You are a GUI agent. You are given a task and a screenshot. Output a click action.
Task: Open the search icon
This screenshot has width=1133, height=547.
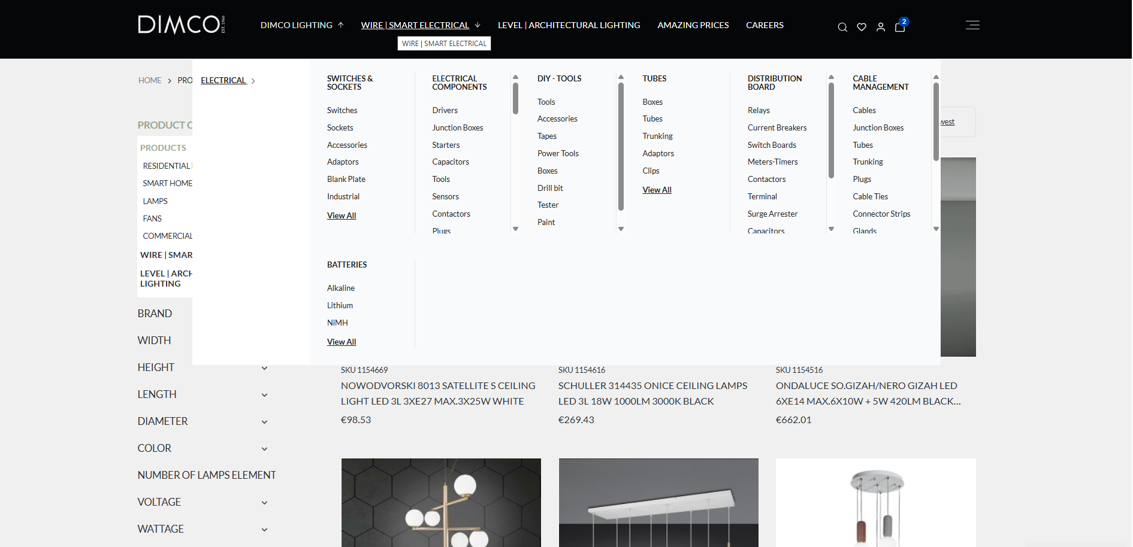click(x=842, y=27)
